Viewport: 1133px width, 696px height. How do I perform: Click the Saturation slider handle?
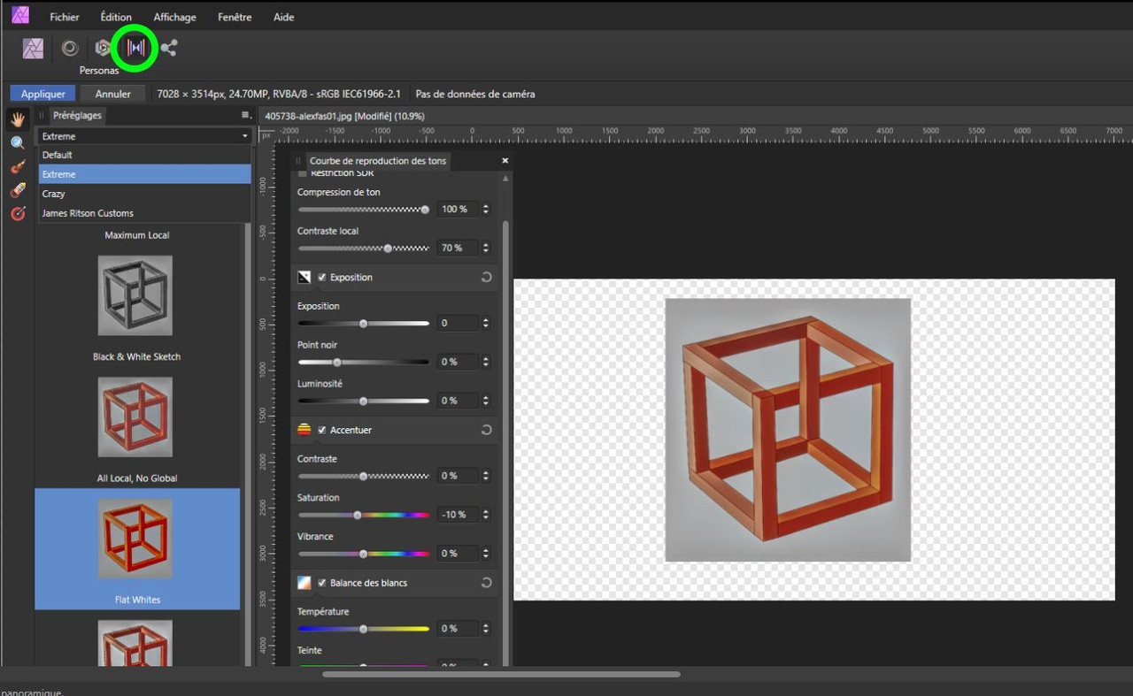tap(358, 515)
